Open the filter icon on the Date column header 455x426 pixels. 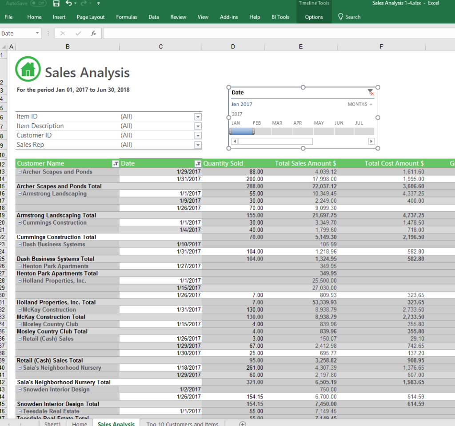[x=198, y=163]
